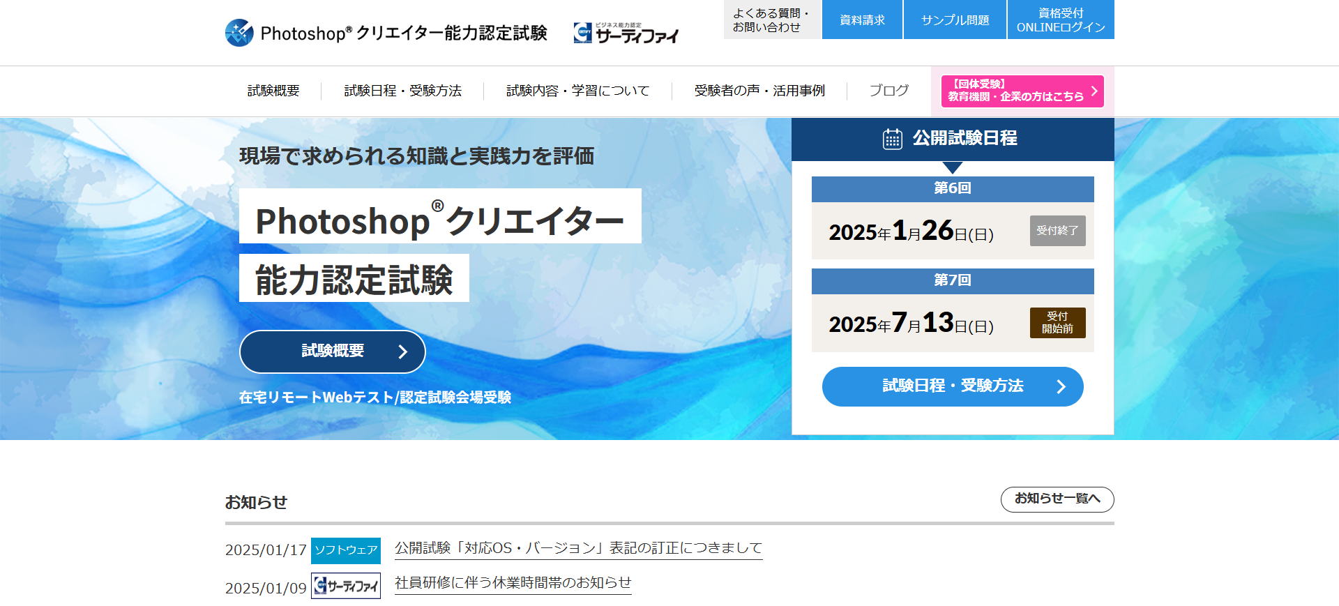Open the ブログ navigation item
The image size is (1339, 606).
click(x=888, y=91)
